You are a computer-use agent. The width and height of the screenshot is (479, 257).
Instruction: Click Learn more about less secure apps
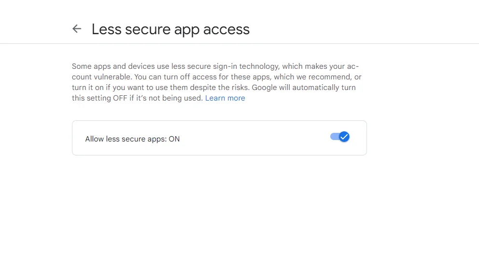(x=225, y=98)
